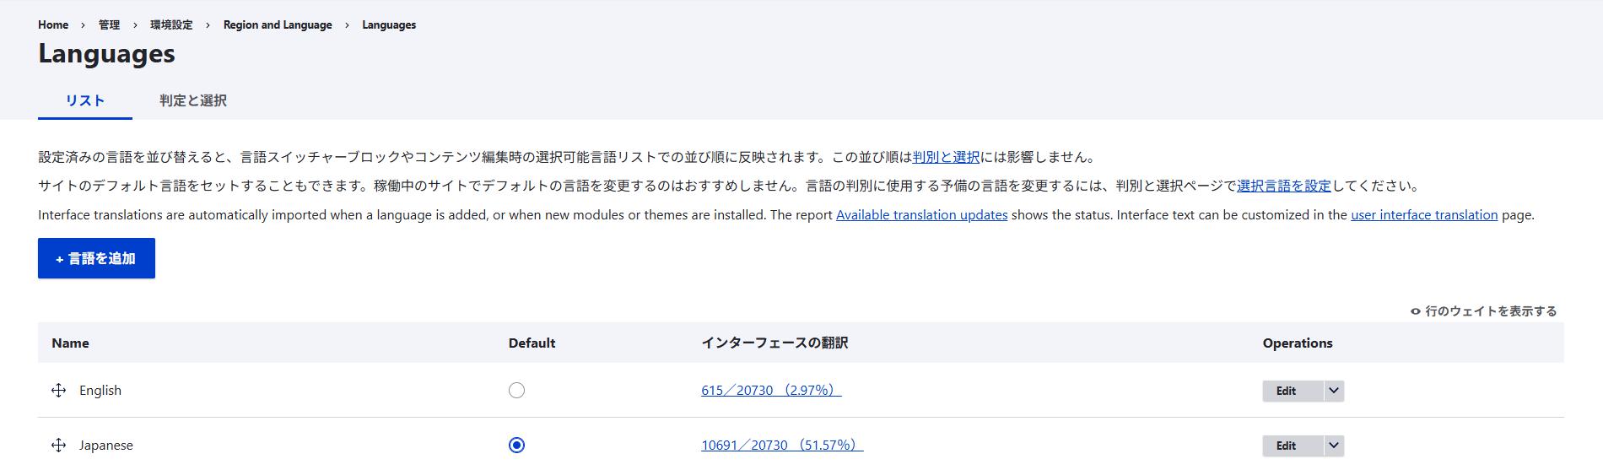Click the 選択言語を設定 link
Viewport: 1603px width, 470px height.
(1283, 186)
